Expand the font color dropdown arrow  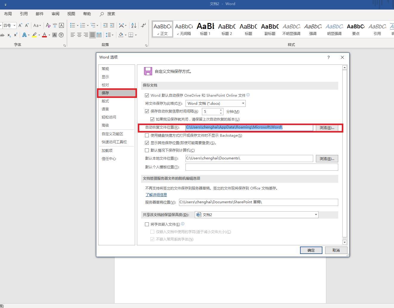[x=49, y=35]
